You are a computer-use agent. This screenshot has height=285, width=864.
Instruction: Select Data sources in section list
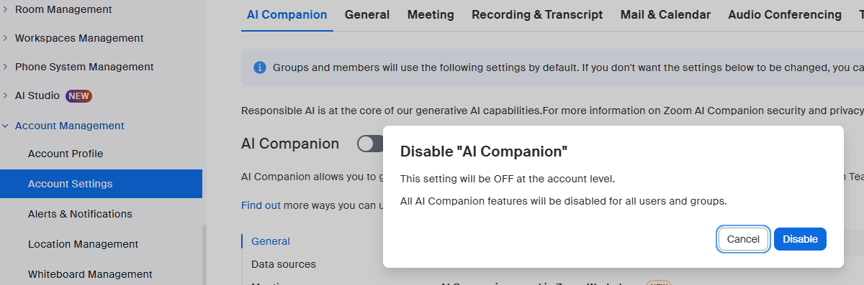[x=284, y=264]
